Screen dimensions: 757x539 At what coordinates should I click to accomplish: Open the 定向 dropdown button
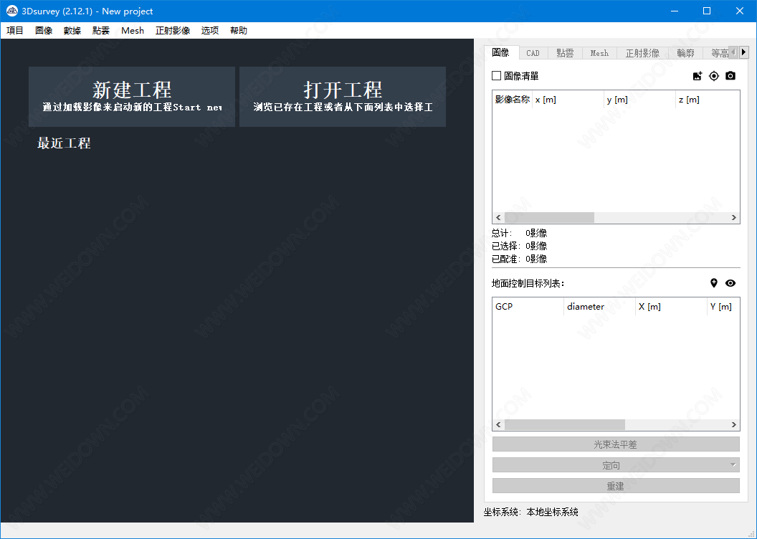point(616,465)
